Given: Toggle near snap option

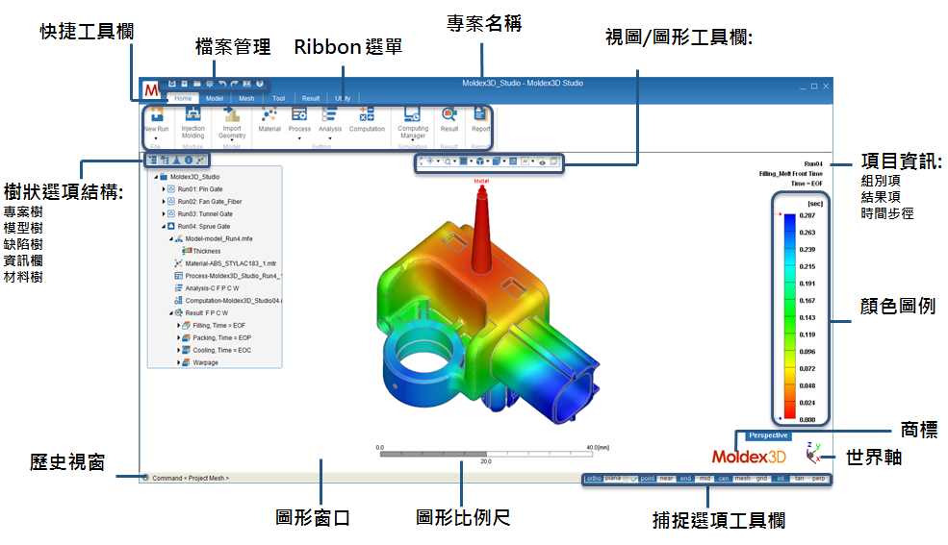Looking at the screenshot, I should 666,479.
